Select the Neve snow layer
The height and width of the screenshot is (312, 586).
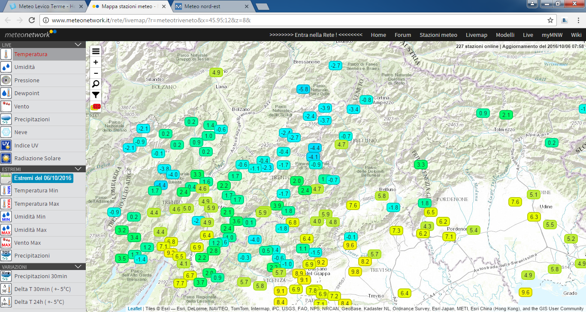21,132
